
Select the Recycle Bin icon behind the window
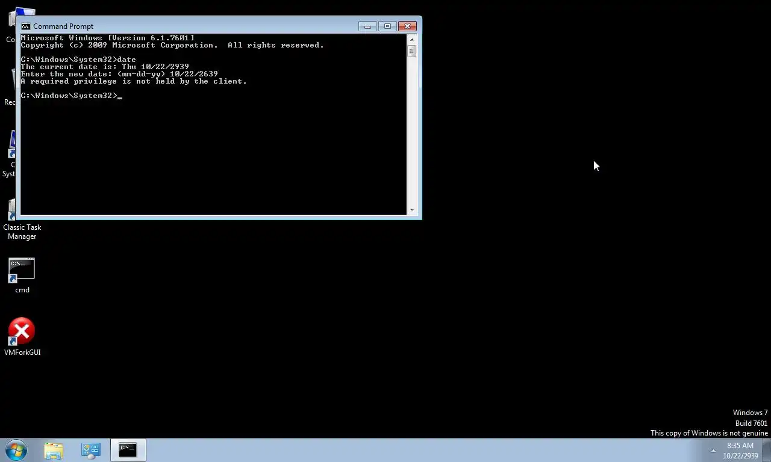(10, 87)
